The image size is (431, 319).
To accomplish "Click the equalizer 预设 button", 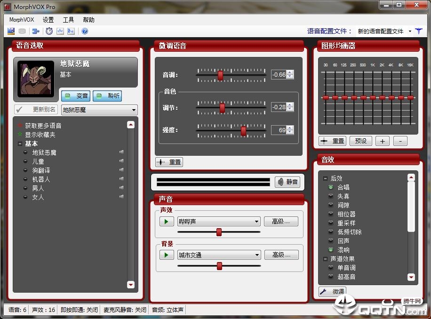I will (x=360, y=141).
